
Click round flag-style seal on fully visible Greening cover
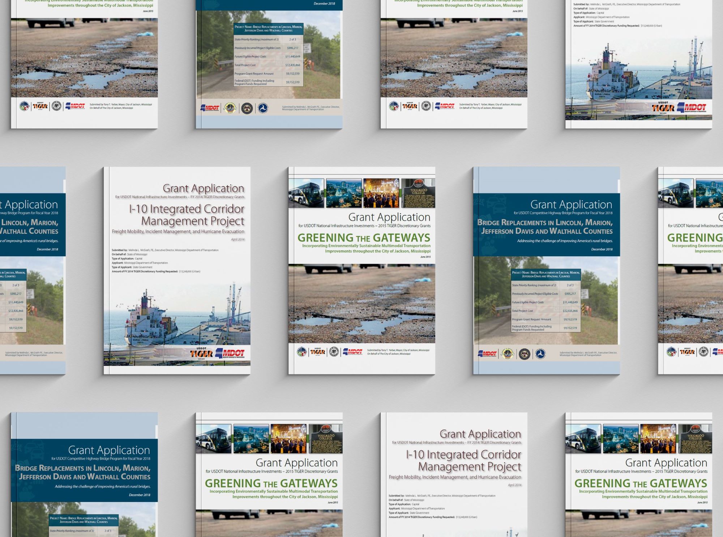(301, 352)
